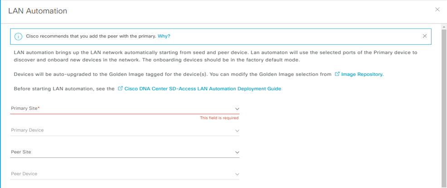Image resolution: width=447 pixels, height=188 pixels.
Task: Click the "This field is required" error message
Action: [219, 118]
